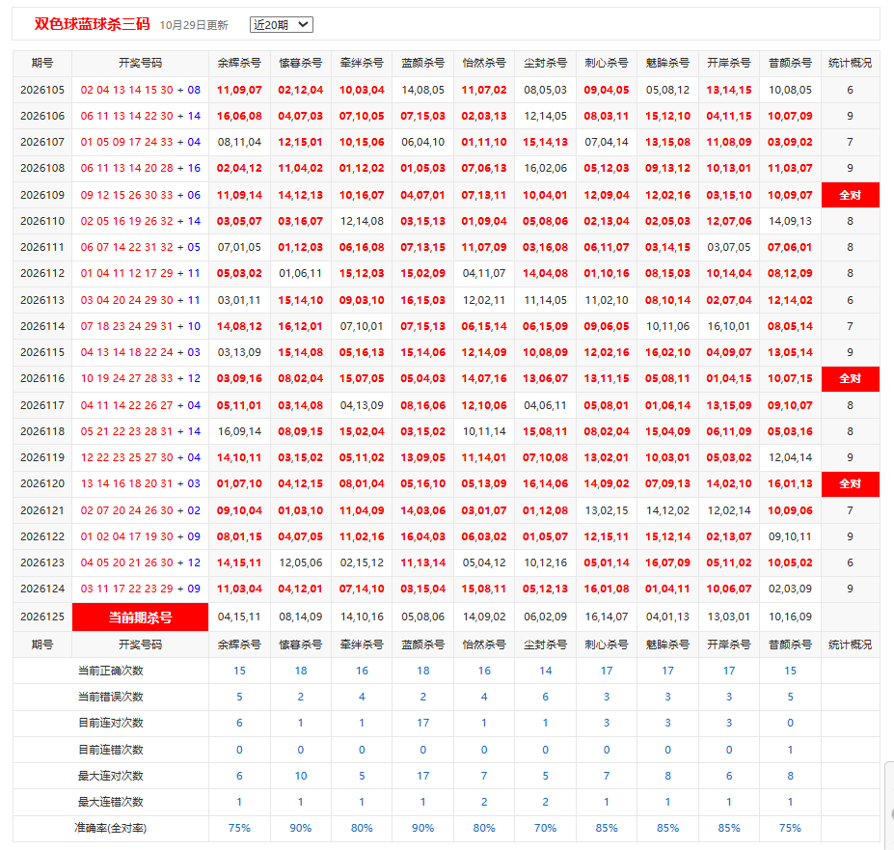
Task: Click the 准确率(全对率) row label
Action: pyautogui.click(x=111, y=828)
